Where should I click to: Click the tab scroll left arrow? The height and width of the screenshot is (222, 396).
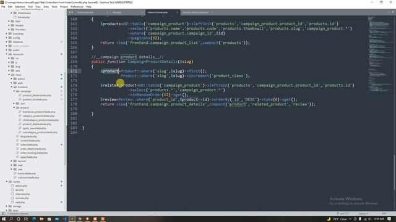click(x=70, y=12)
